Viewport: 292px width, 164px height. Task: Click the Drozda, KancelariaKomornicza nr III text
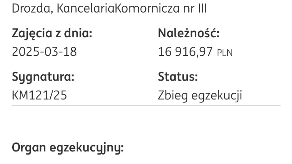(x=109, y=9)
